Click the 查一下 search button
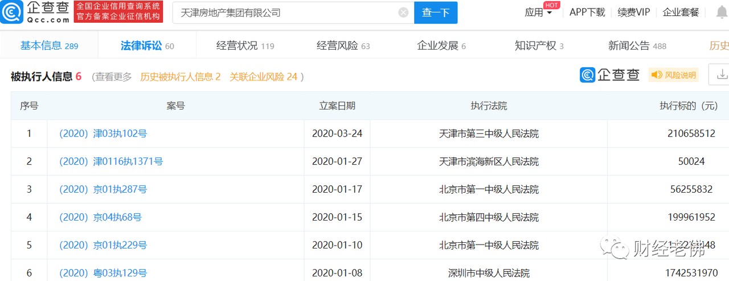Screen dimensions: 729x281 (436, 13)
